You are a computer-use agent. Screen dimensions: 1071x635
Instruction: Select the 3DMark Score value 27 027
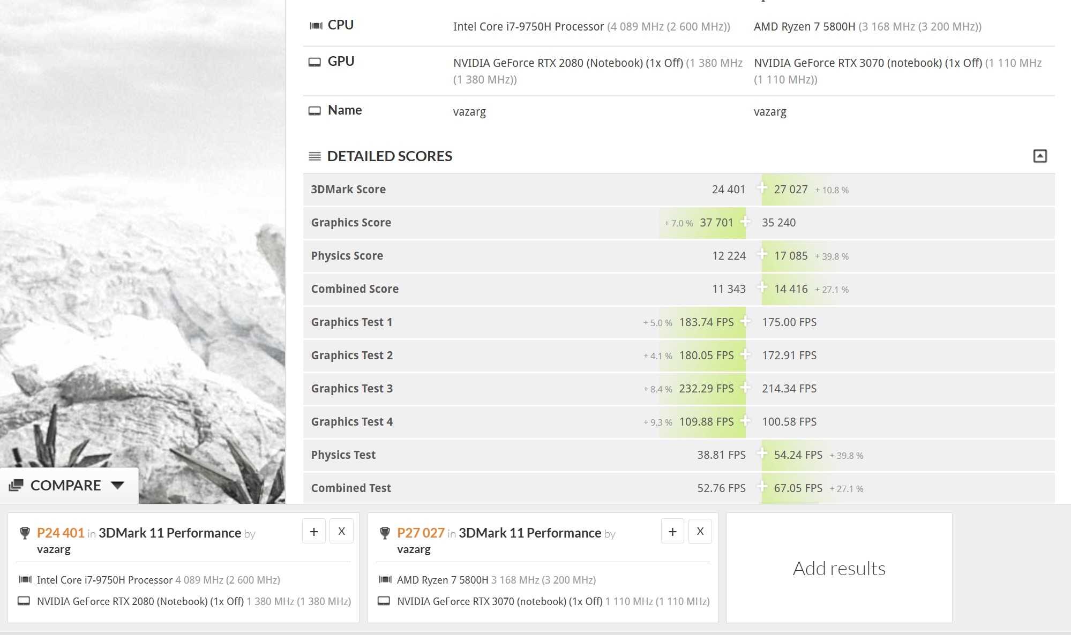tap(791, 190)
